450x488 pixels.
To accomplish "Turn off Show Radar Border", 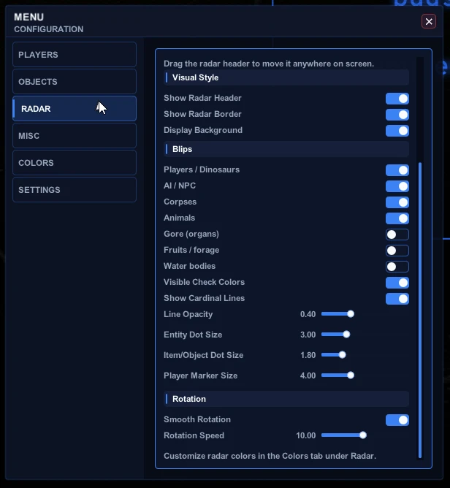I will [397, 115].
